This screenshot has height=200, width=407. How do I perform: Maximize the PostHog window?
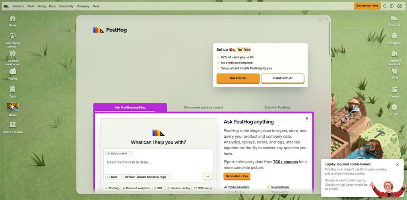click(x=320, y=19)
